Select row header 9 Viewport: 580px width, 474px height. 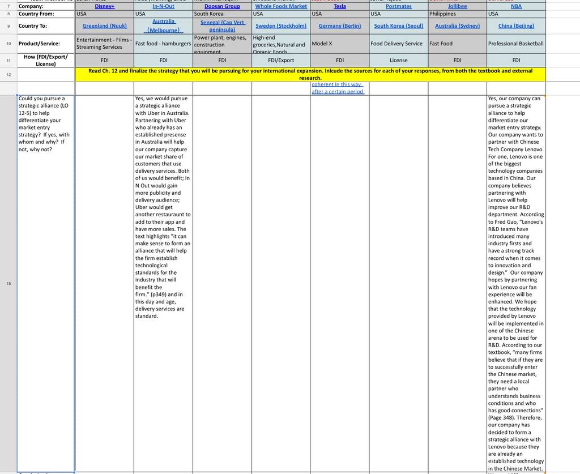tap(8, 26)
